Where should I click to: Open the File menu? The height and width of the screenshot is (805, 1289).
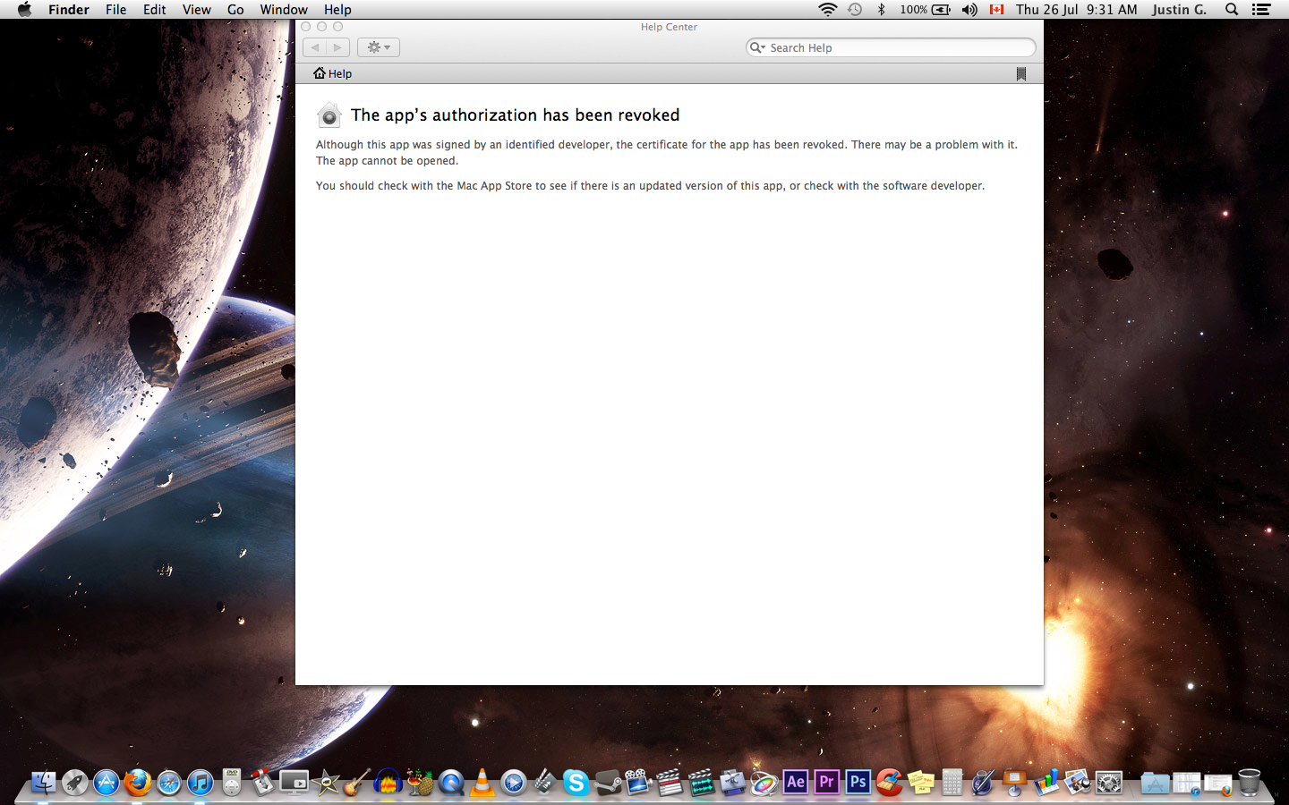point(115,9)
